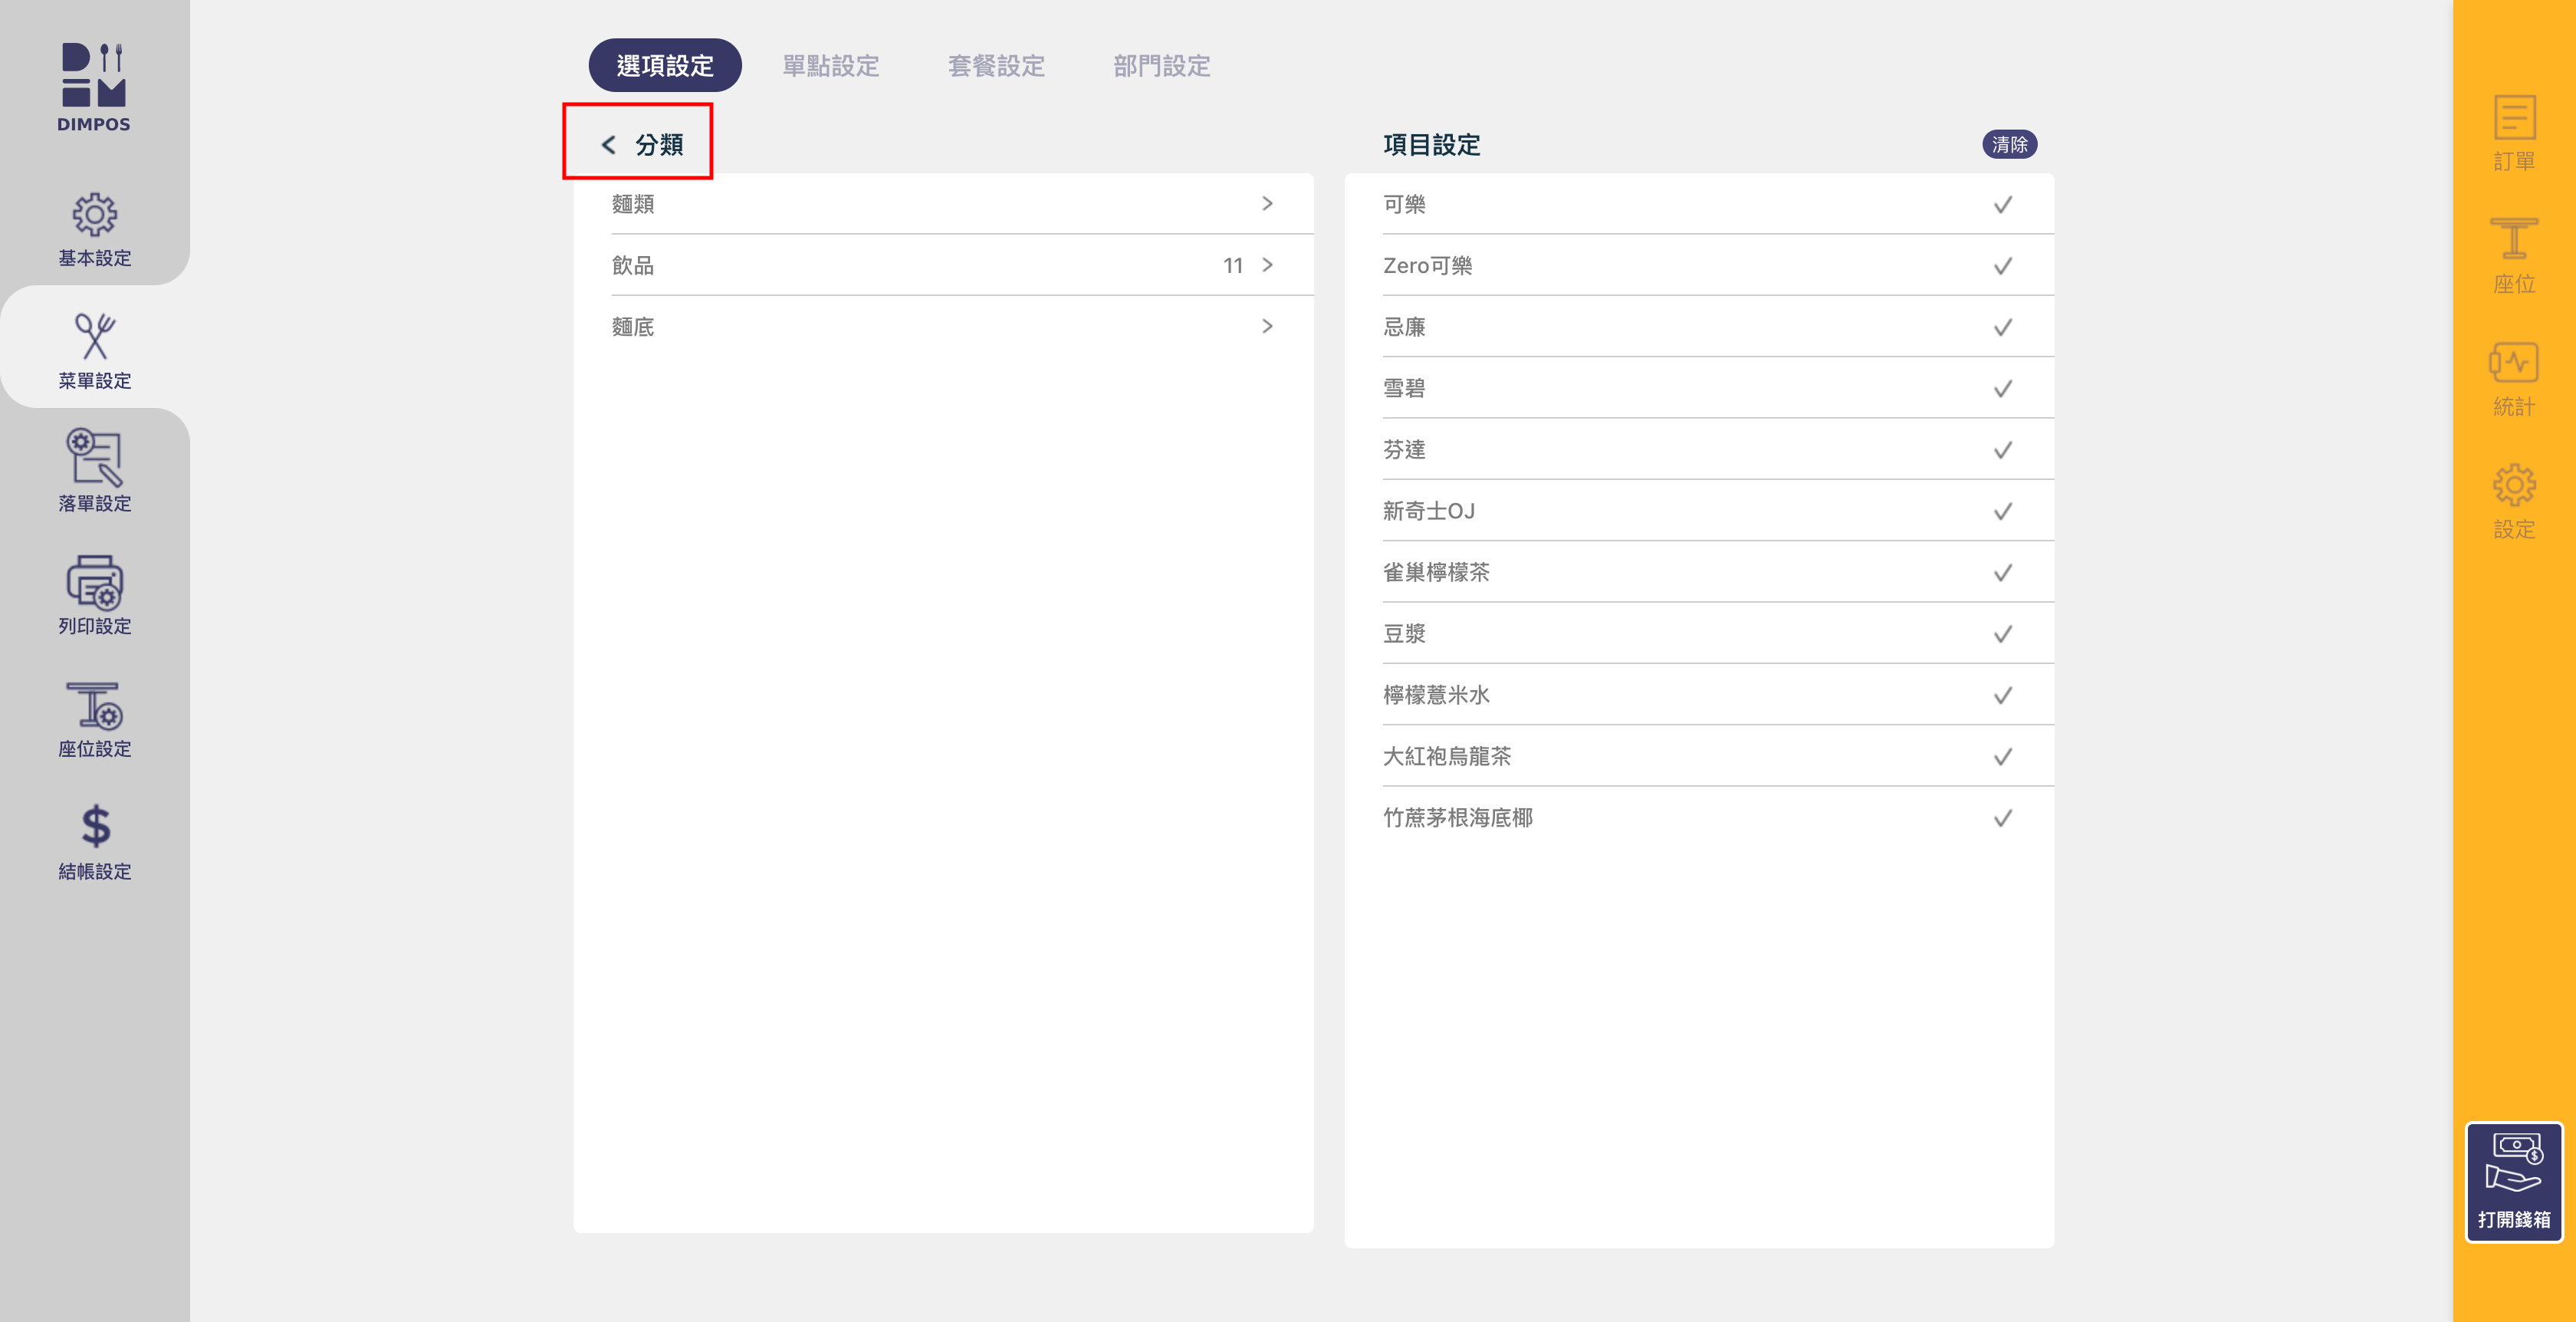Switch to 單點設定 tab
This screenshot has height=1322, width=2576.
(830, 66)
